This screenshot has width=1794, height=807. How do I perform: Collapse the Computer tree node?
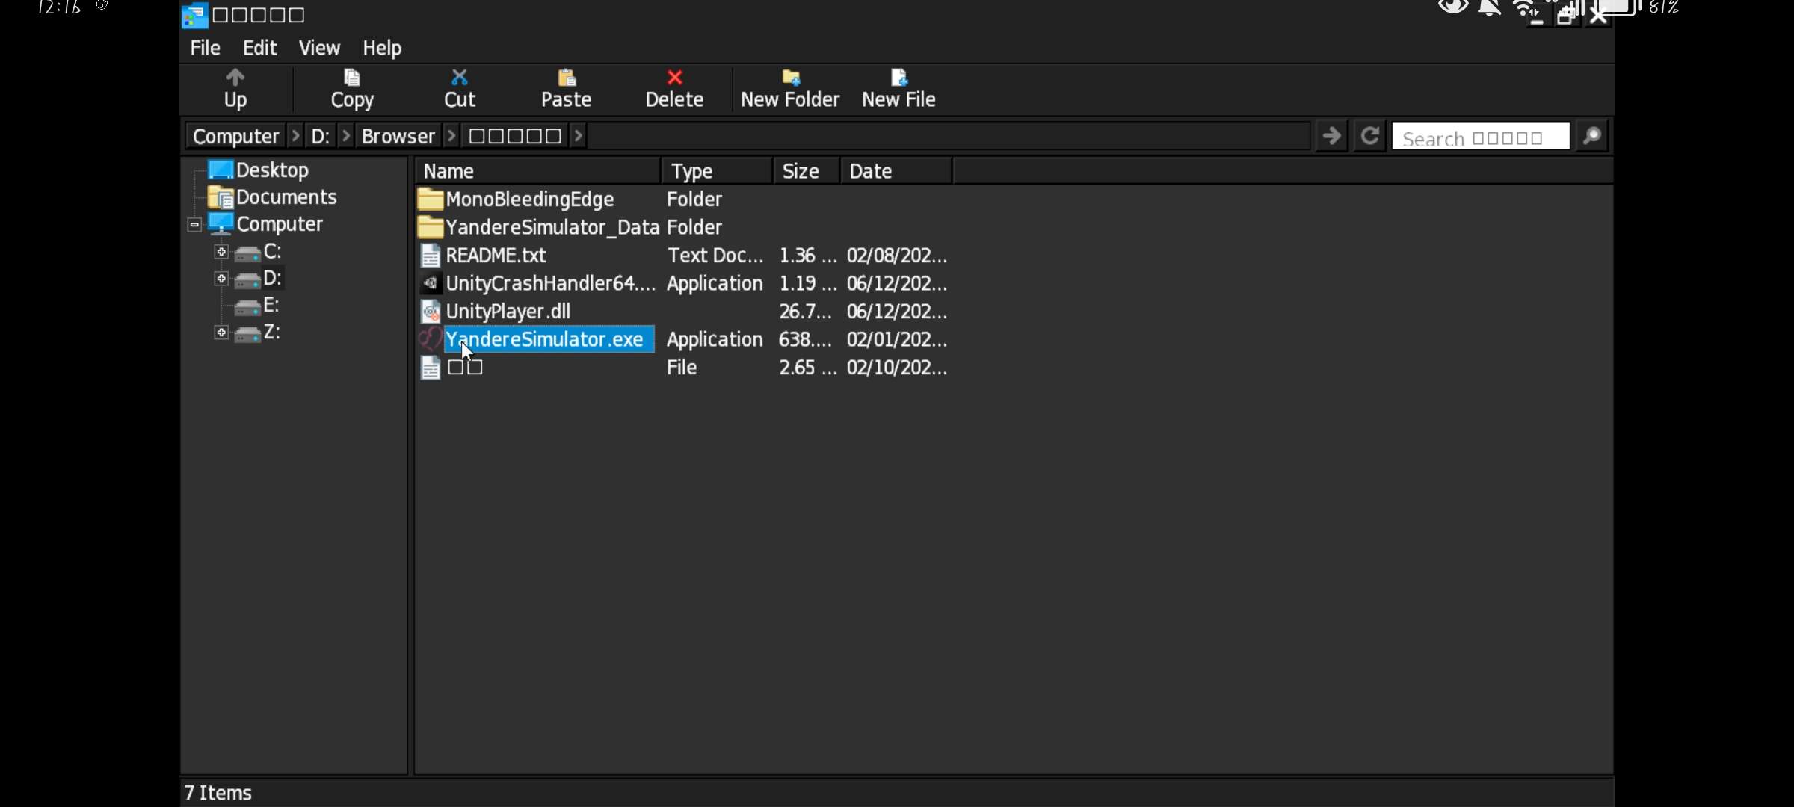tap(194, 224)
